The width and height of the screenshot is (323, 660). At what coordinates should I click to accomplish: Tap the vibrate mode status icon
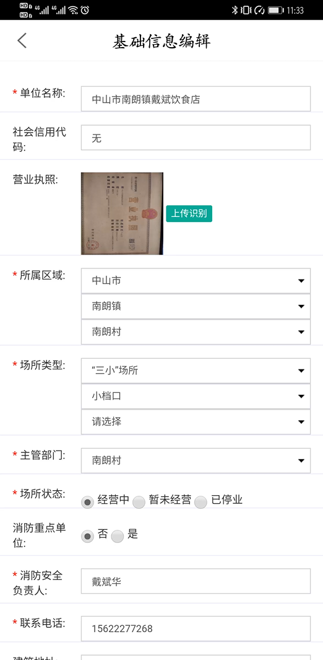(246, 10)
